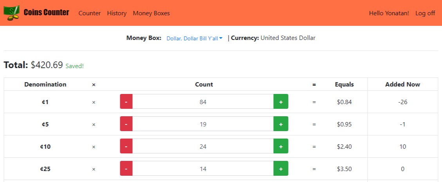Click the Hello Yonatan! account link
Screen dimensions: 442x182
(389, 13)
